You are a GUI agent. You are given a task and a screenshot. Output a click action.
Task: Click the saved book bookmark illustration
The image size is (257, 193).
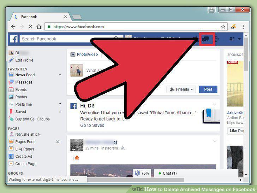pyautogui.click(x=211, y=116)
